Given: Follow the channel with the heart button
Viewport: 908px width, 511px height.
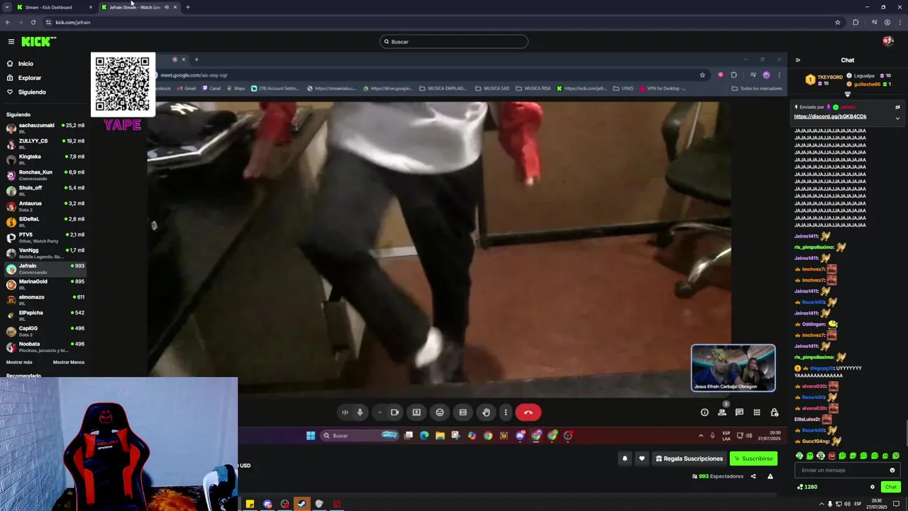Looking at the screenshot, I should tap(642, 458).
